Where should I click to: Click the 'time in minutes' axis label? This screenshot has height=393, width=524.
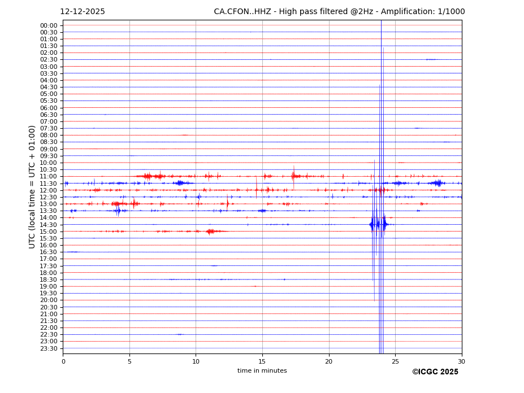[262, 370]
